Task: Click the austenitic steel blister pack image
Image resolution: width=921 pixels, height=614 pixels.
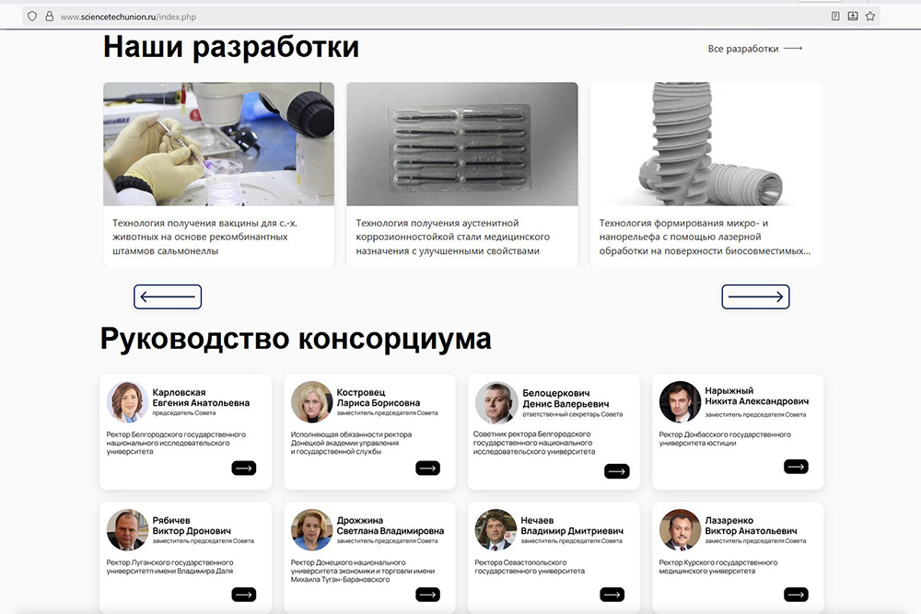Action: point(462,144)
